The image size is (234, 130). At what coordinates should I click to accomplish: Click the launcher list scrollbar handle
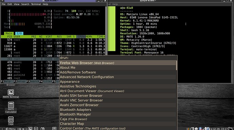click(x=177, y=65)
